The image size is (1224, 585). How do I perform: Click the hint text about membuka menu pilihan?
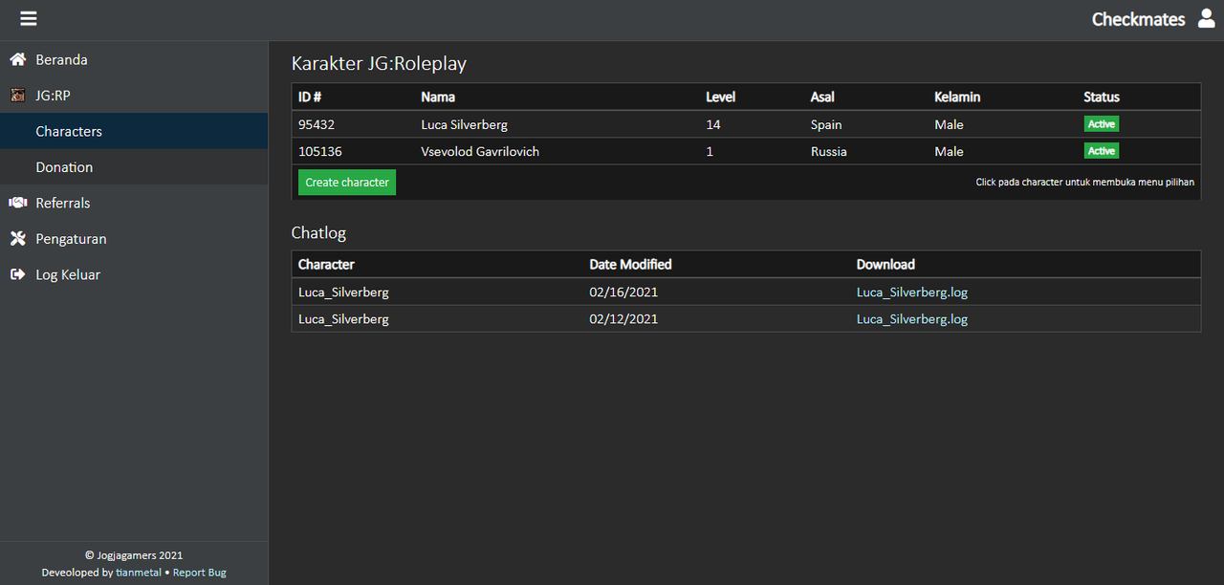point(1084,182)
